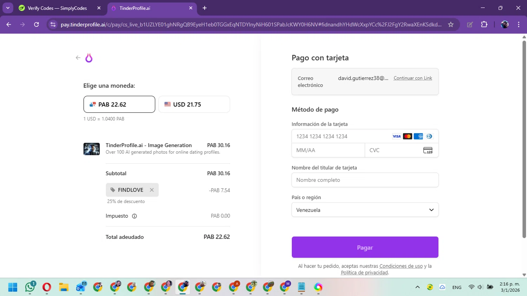Bookmark this page with star icon

click(451, 25)
